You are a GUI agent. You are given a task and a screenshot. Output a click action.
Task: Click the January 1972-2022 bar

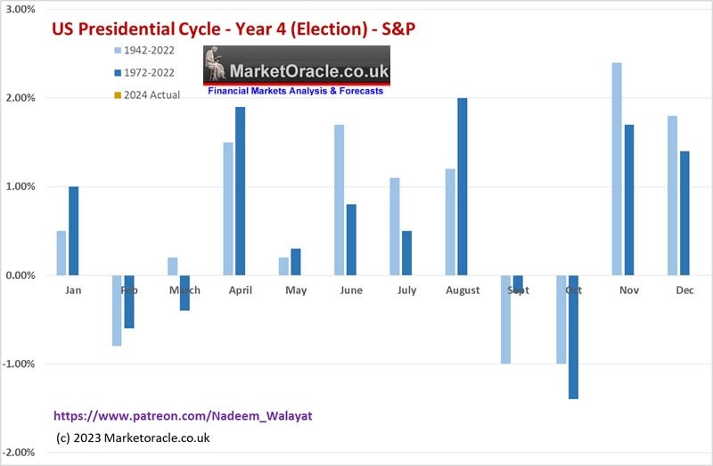(73, 231)
